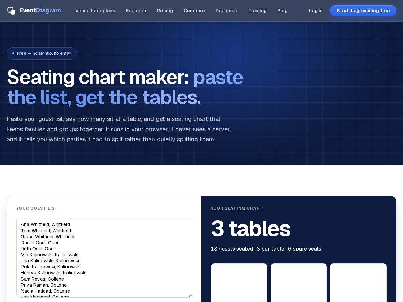Click the 'Ana Whitfield, Whitfield' line
Viewport: 403px width, 302px height.
click(x=45, y=224)
